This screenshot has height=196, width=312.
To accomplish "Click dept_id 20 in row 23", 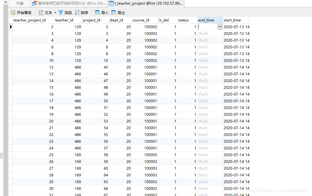I will click(120, 141).
